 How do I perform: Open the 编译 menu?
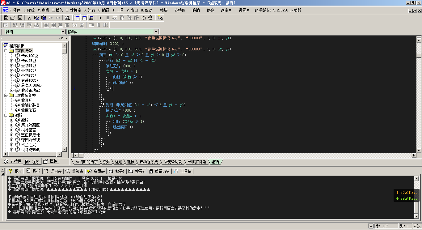click(104, 10)
